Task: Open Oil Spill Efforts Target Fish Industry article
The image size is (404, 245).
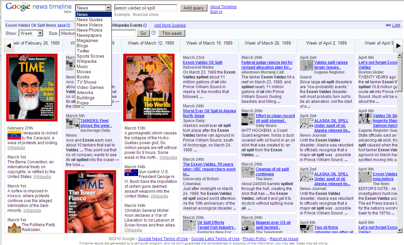Action: [x=216, y=225]
